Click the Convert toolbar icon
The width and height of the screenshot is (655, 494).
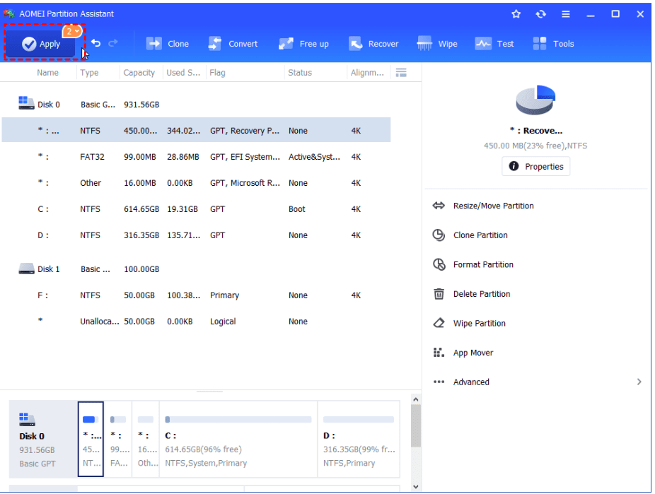click(215, 43)
